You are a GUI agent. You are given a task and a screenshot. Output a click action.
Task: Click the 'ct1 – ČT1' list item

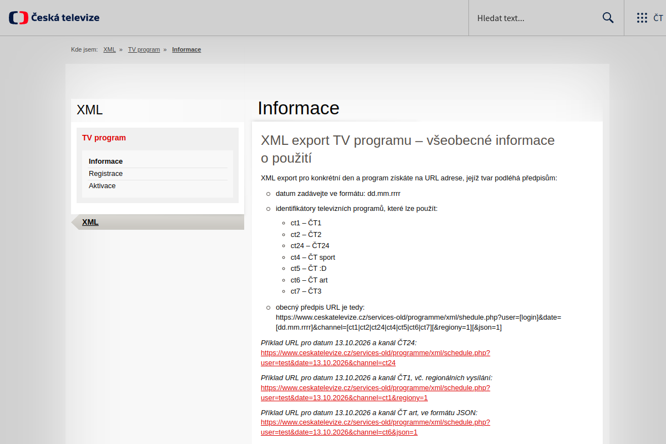306,223
